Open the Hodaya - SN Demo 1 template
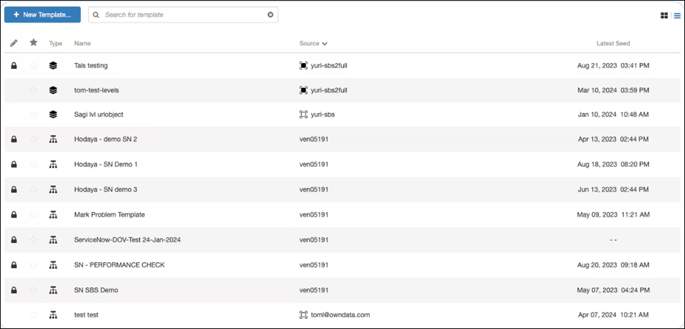 106,164
